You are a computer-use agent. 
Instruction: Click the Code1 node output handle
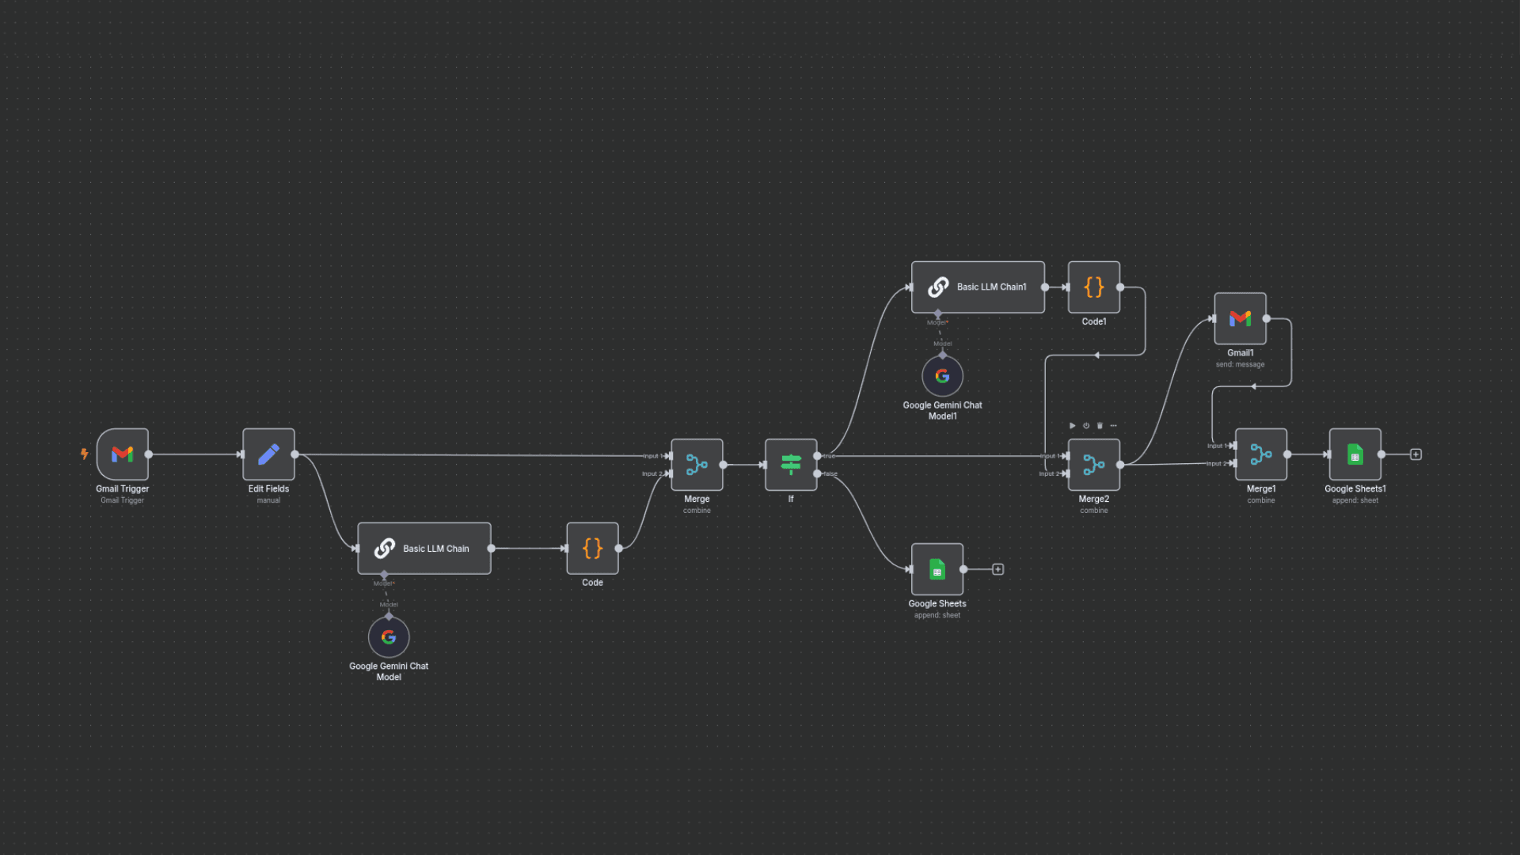click(1120, 287)
